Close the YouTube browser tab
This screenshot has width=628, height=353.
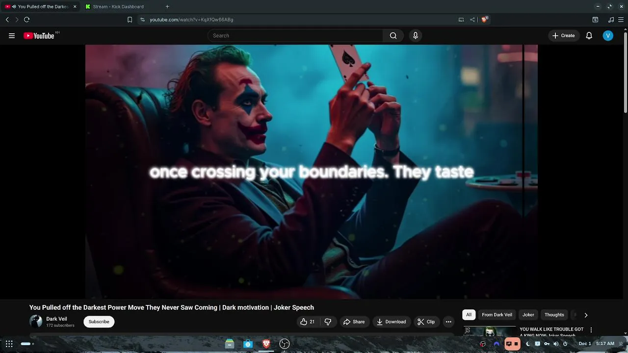point(75,7)
